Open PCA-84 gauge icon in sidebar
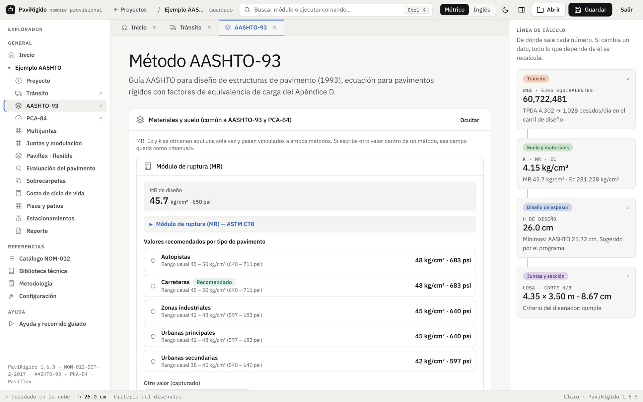 pyautogui.click(x=18, y=118)
